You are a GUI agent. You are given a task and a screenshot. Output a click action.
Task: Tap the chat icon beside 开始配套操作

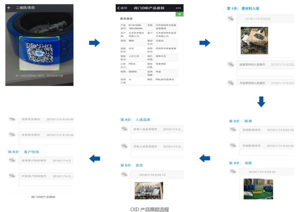(233, 145)
